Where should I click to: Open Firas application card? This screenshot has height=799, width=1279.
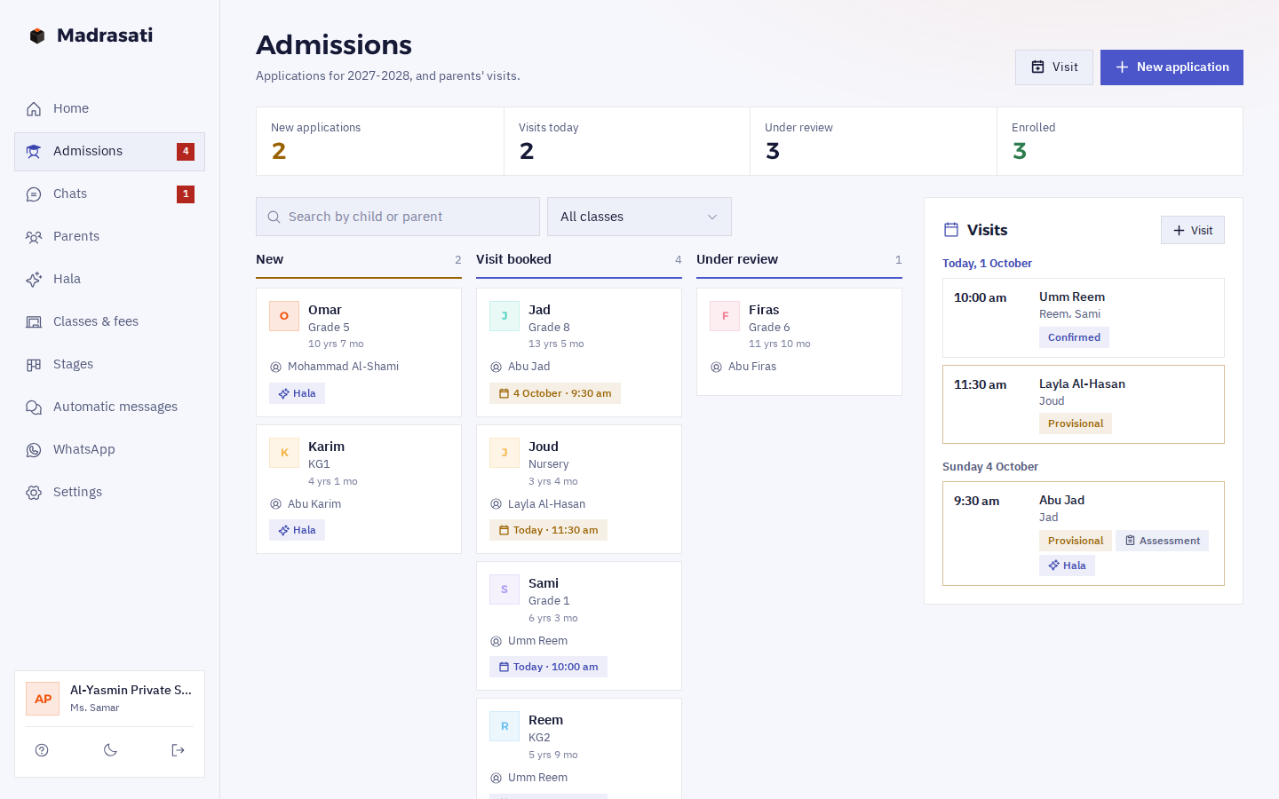[799, 342]
